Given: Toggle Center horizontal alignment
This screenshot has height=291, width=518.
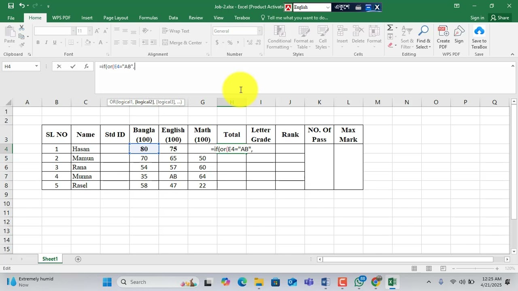Looking at the screenshot, I should (125, 42).
